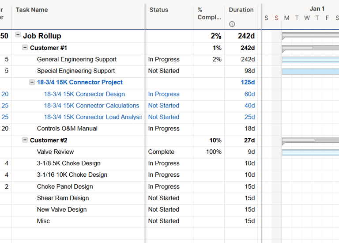Select the Task Name column header

(x=32, y=10)
